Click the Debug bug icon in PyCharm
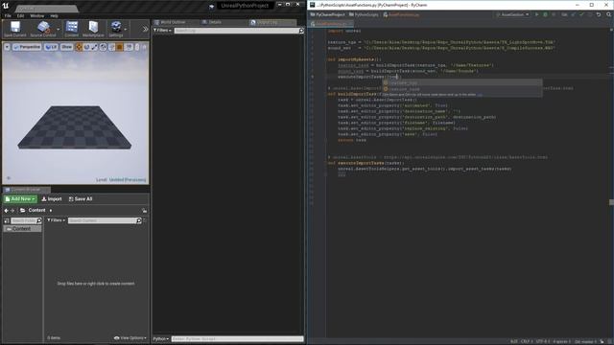 [x=545, y=14]
